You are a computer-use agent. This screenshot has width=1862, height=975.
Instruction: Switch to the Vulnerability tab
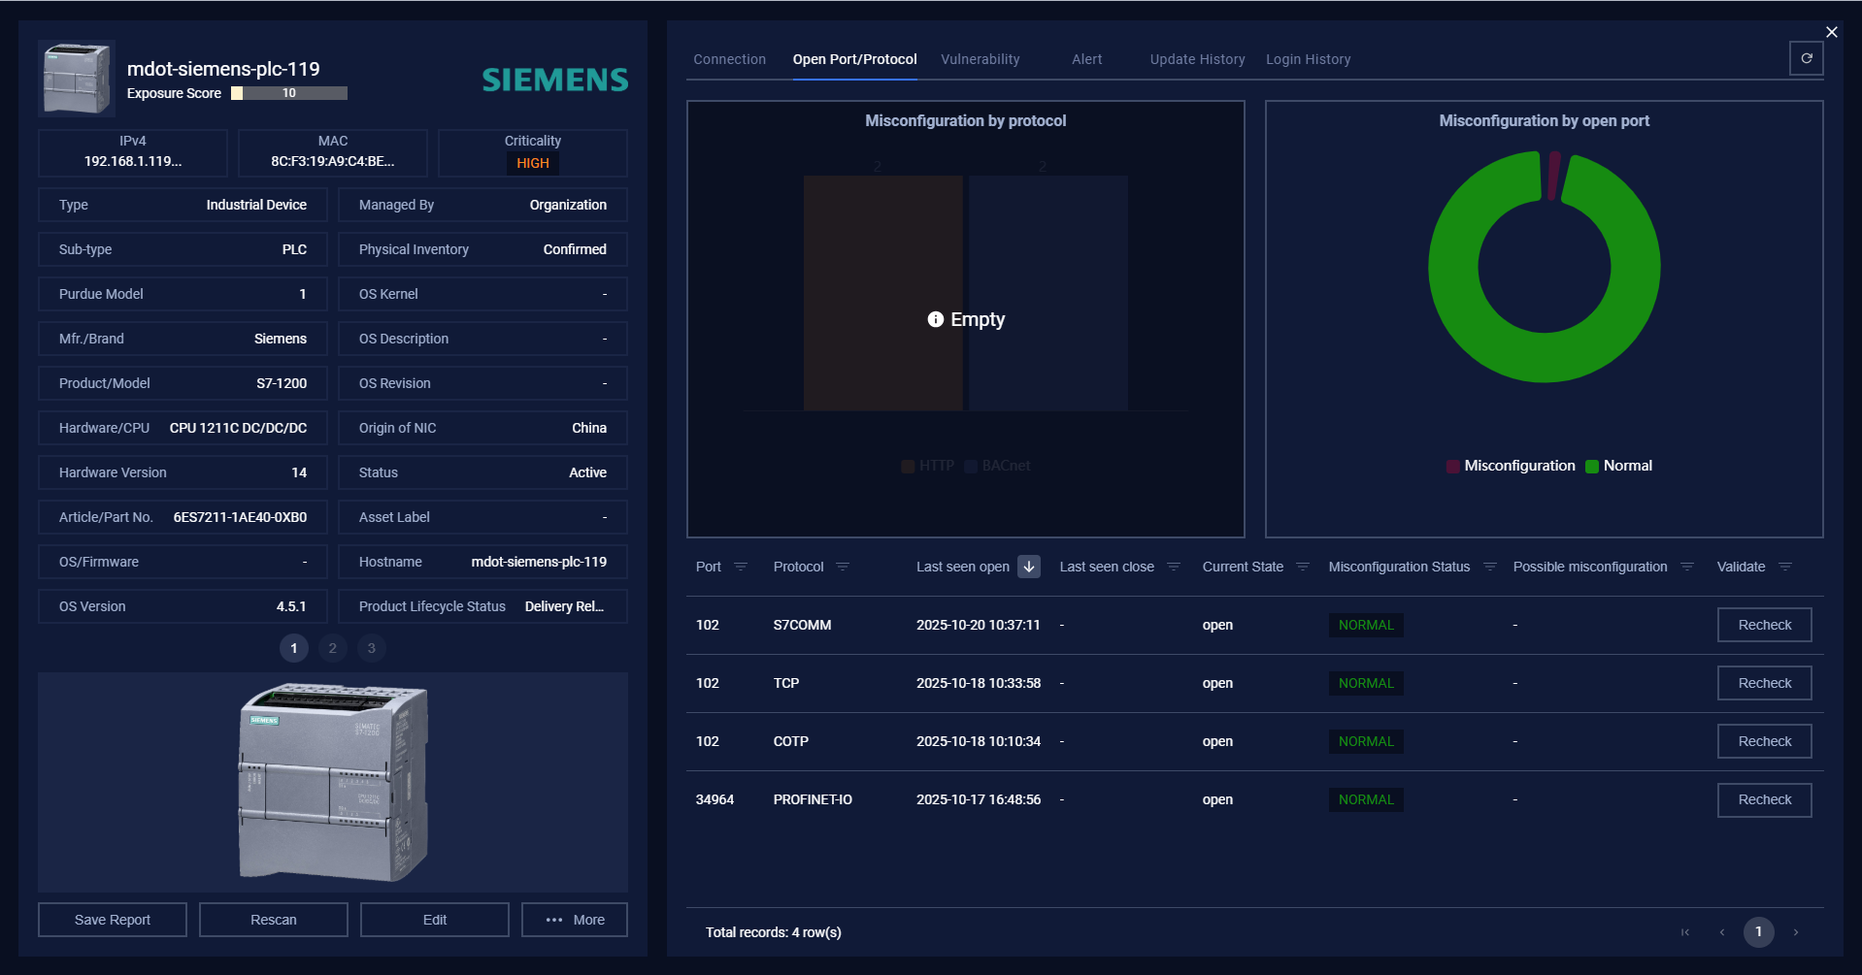pos(980,59)
